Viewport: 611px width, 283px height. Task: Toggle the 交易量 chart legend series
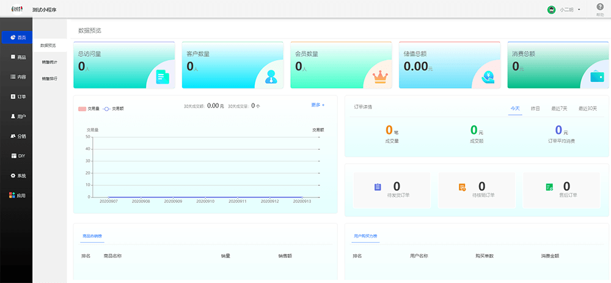coord(89,108)
